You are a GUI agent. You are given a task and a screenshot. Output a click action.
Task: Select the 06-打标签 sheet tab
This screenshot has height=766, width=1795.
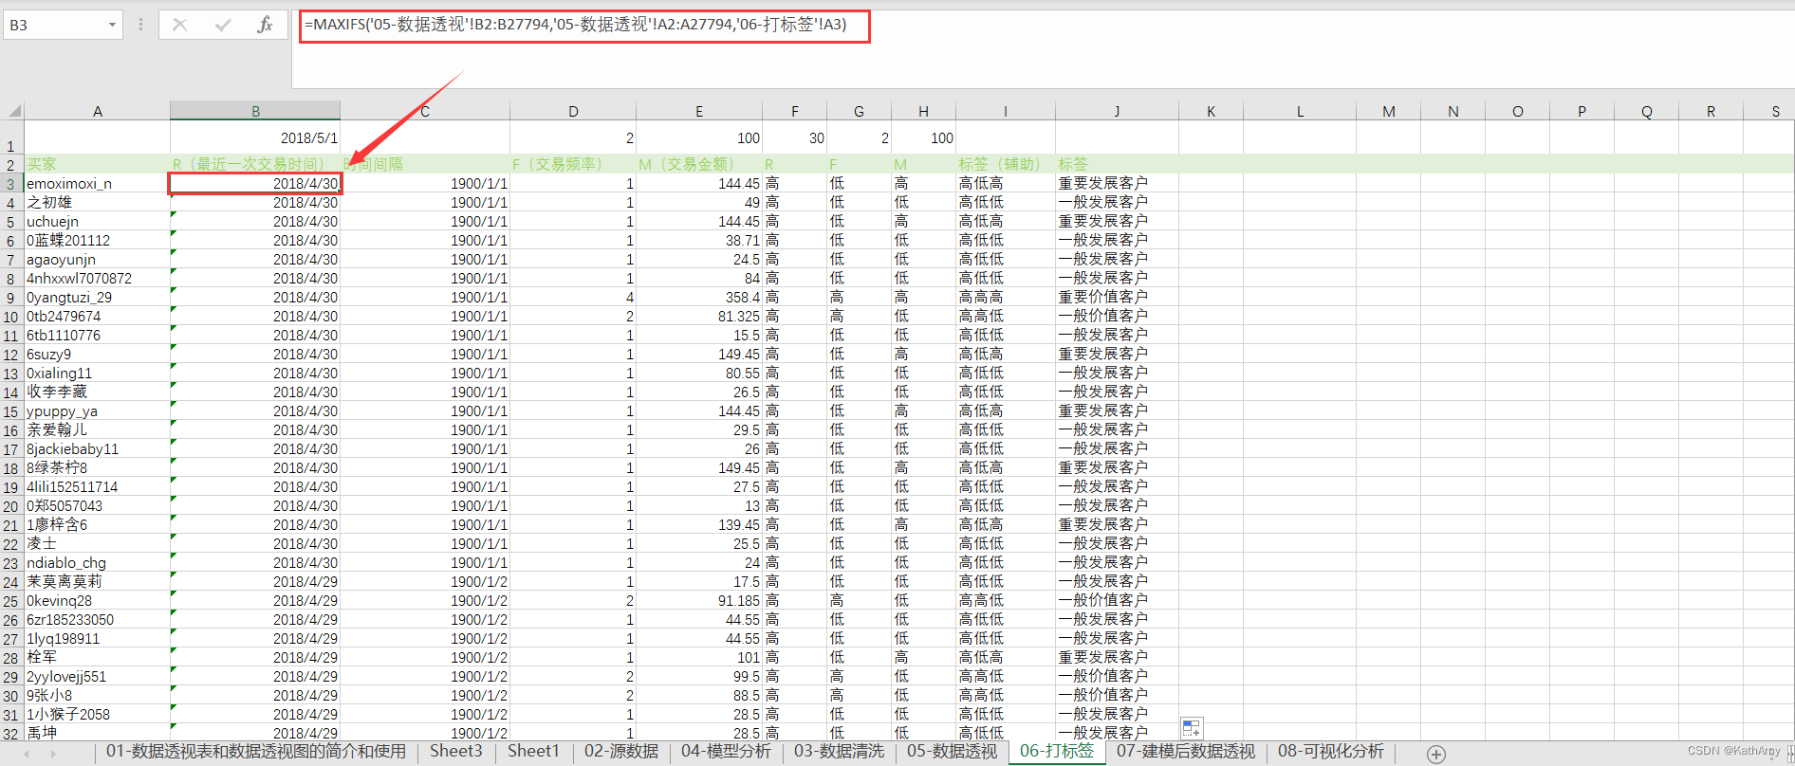[1056, 751]
